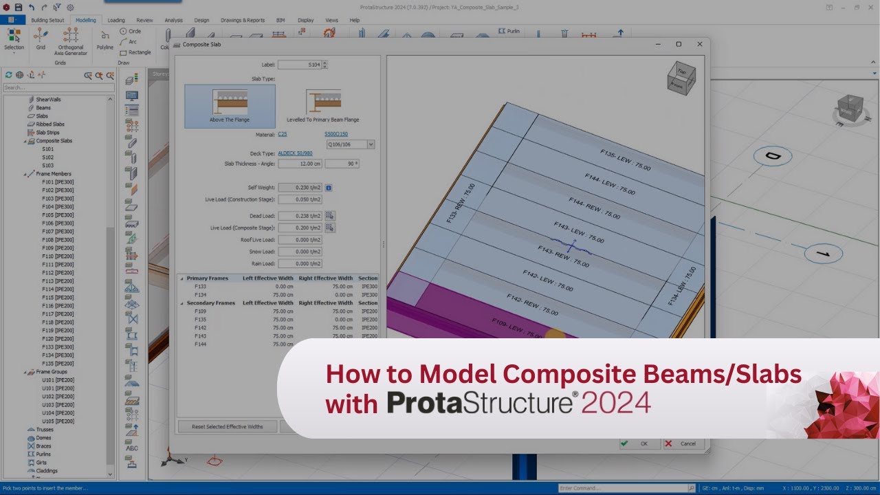This screenshot has height=495, width=880.
Task: Click the Snow Load value field
Action: [x=300, y=252]
